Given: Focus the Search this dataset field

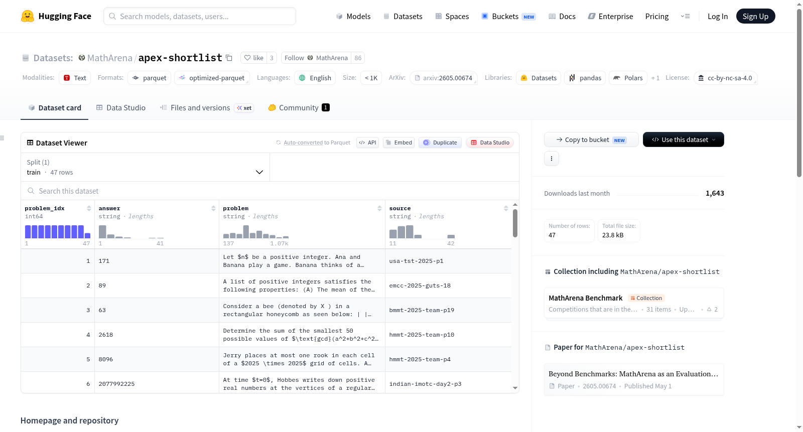Looking at the screenshot, I should tap(270, 191).
